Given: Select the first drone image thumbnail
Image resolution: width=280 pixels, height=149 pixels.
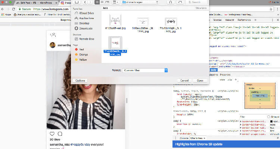Looking at the screenshot, I should tap(116, 20).
